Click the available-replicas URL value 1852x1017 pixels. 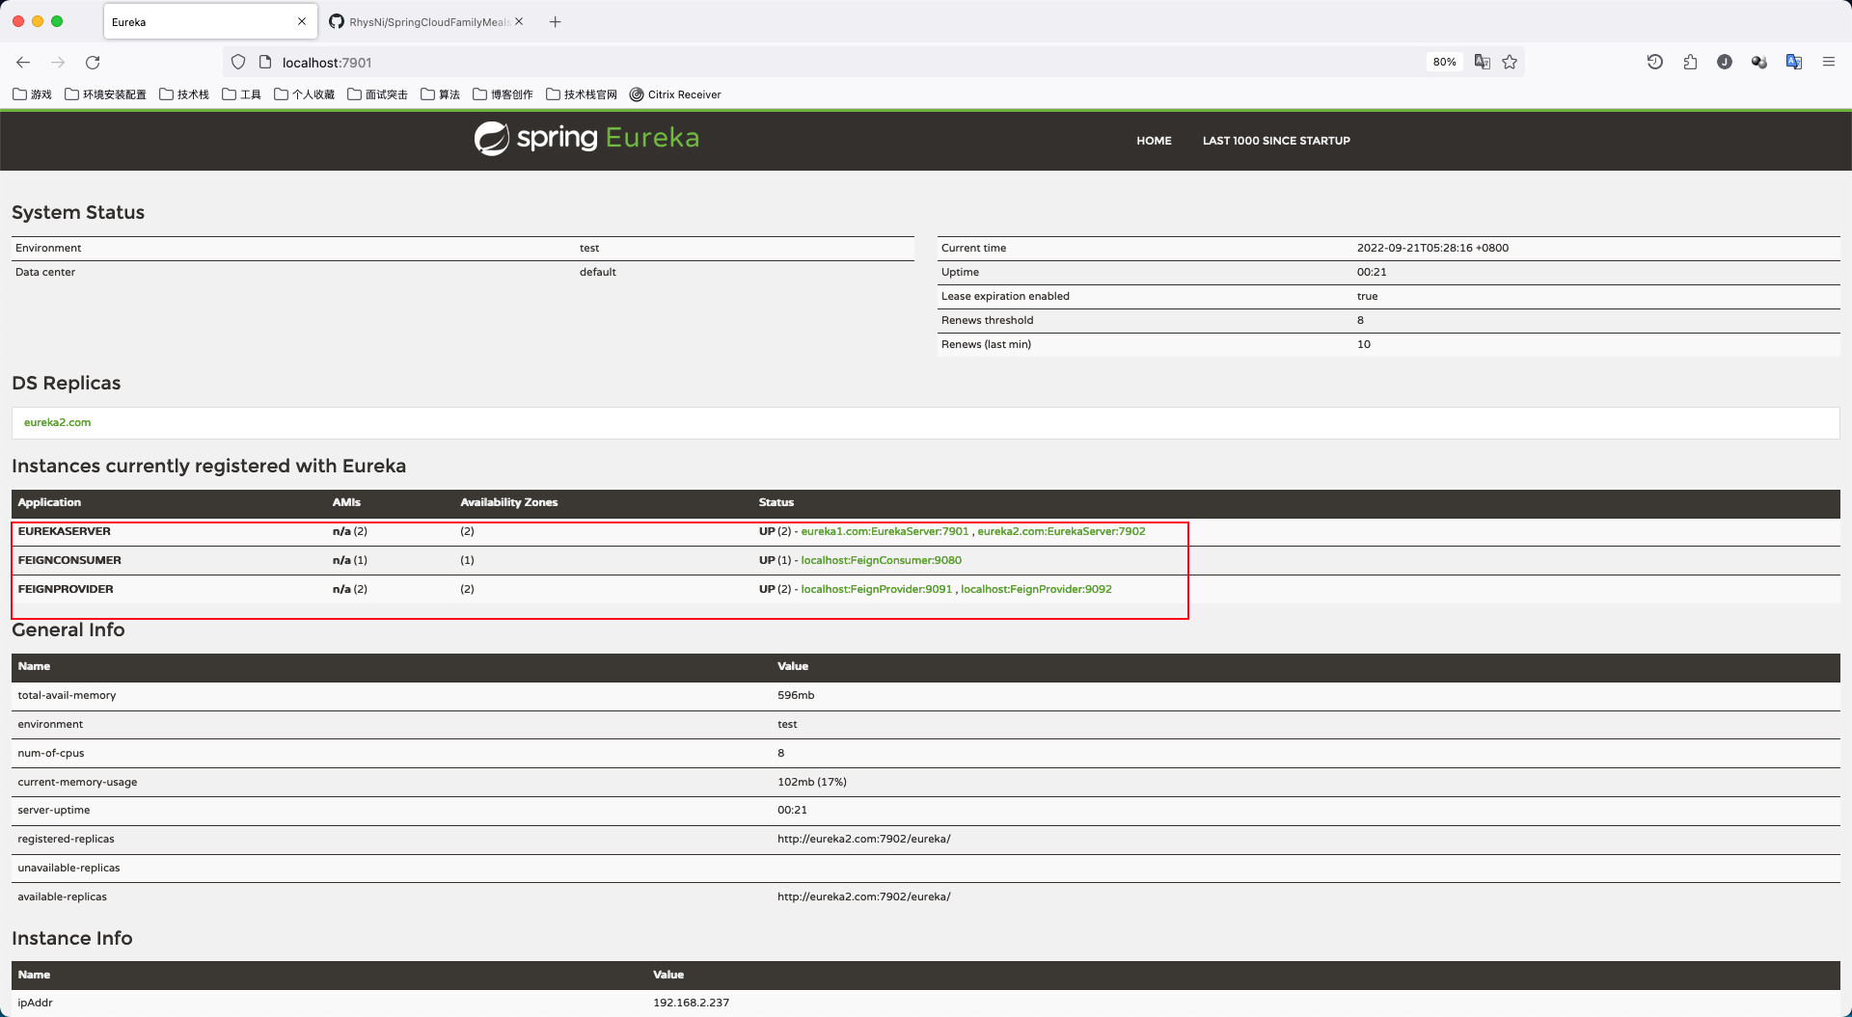pos(863,897)
